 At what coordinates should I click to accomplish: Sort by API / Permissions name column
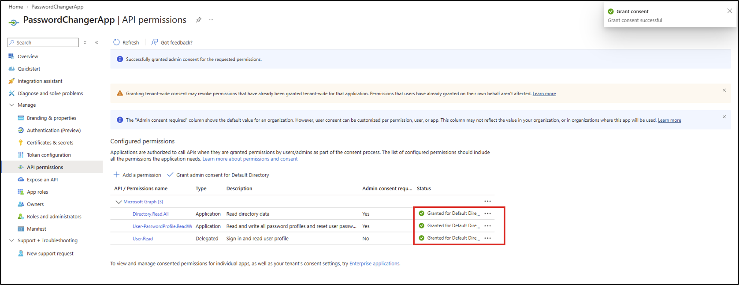(141, 188)
